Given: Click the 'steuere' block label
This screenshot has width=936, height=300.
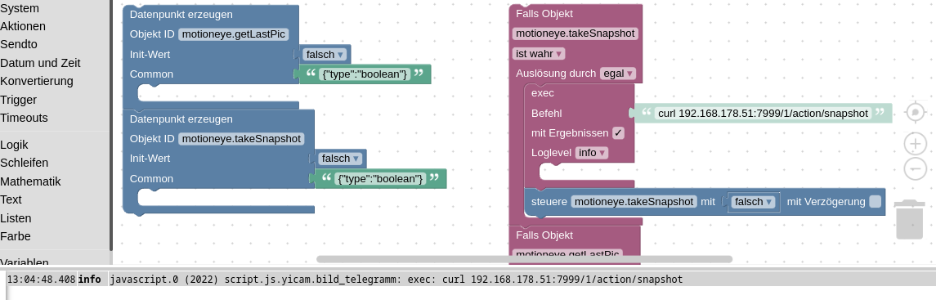Looking at the screenshot, I should pos(549,202).
